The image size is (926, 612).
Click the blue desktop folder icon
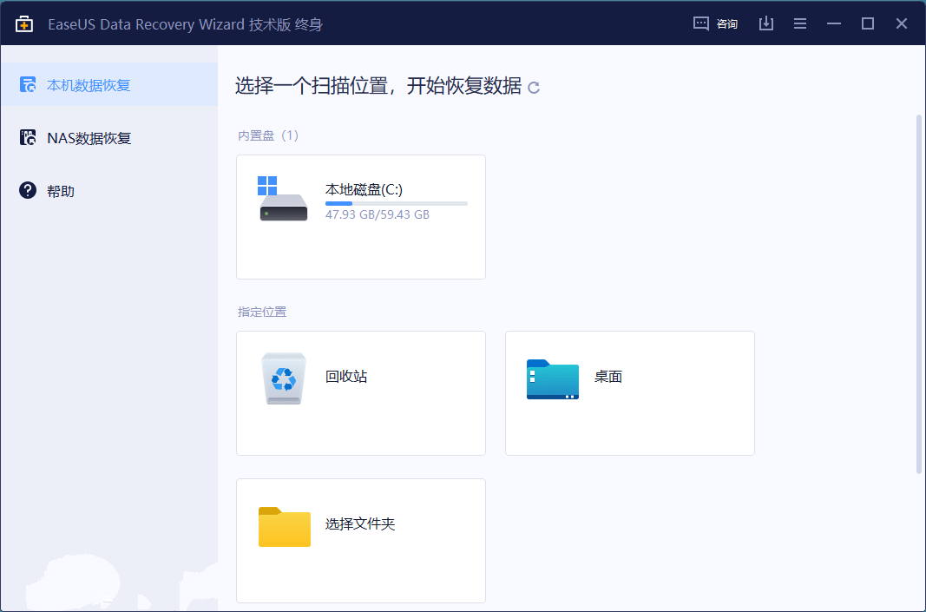tap(552, 379)
